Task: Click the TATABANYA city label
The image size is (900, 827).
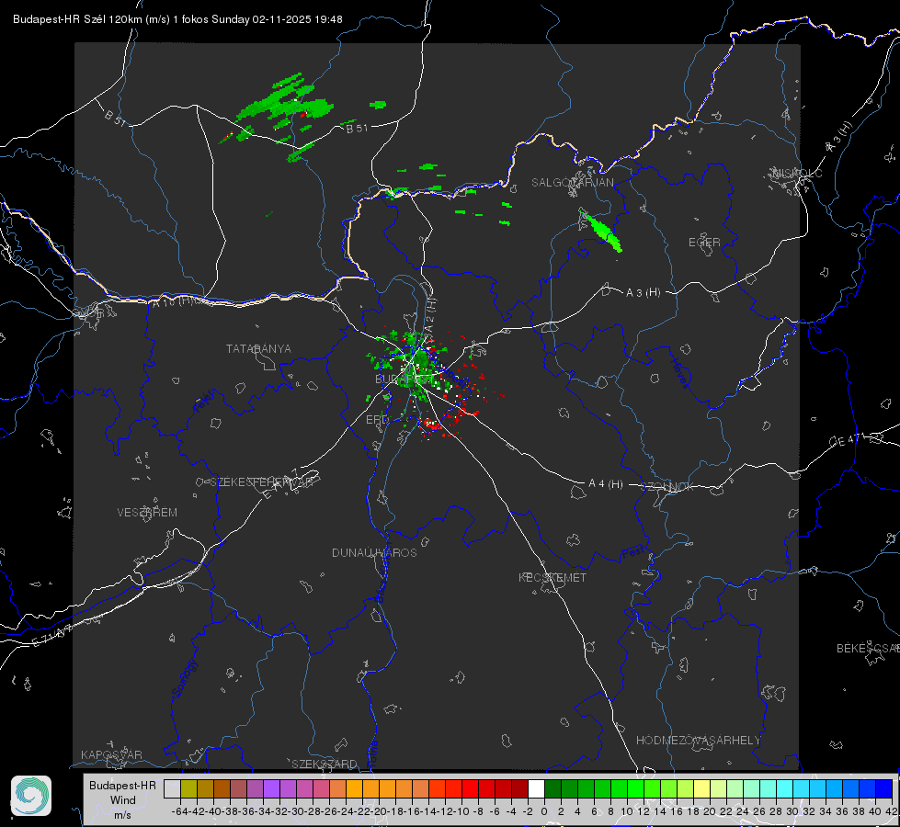Action: 258,348
